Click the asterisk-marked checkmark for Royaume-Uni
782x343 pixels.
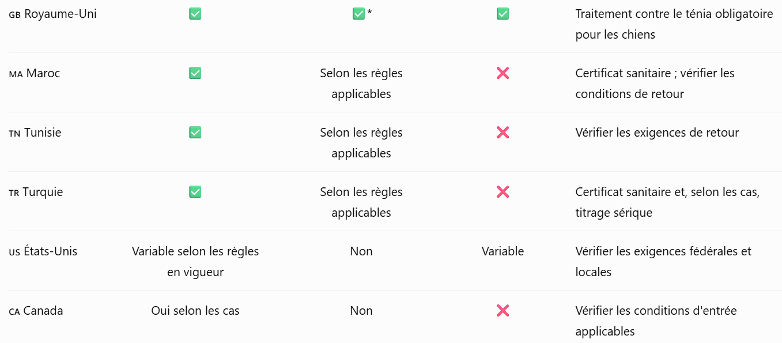(x=359, y=14)
